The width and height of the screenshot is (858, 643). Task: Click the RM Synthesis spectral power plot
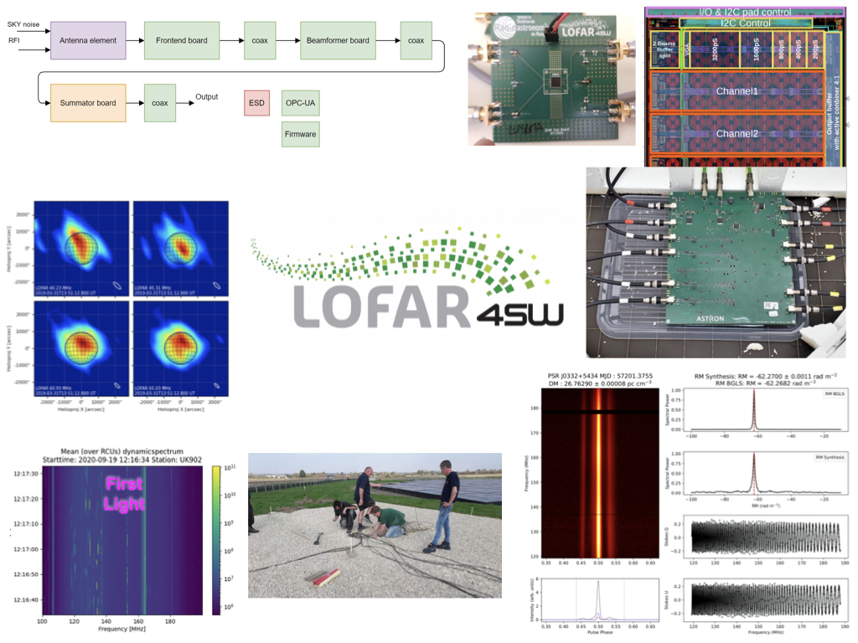click(765, 474)
